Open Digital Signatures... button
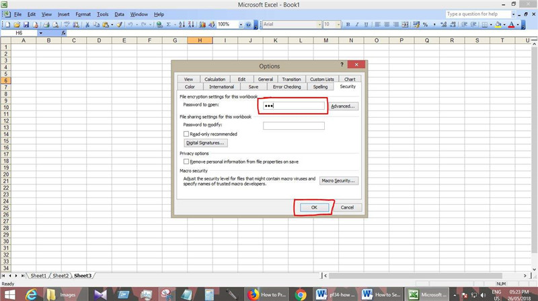Image resolution: width=538 pixels, height=301 pixels. coord(205,143)
